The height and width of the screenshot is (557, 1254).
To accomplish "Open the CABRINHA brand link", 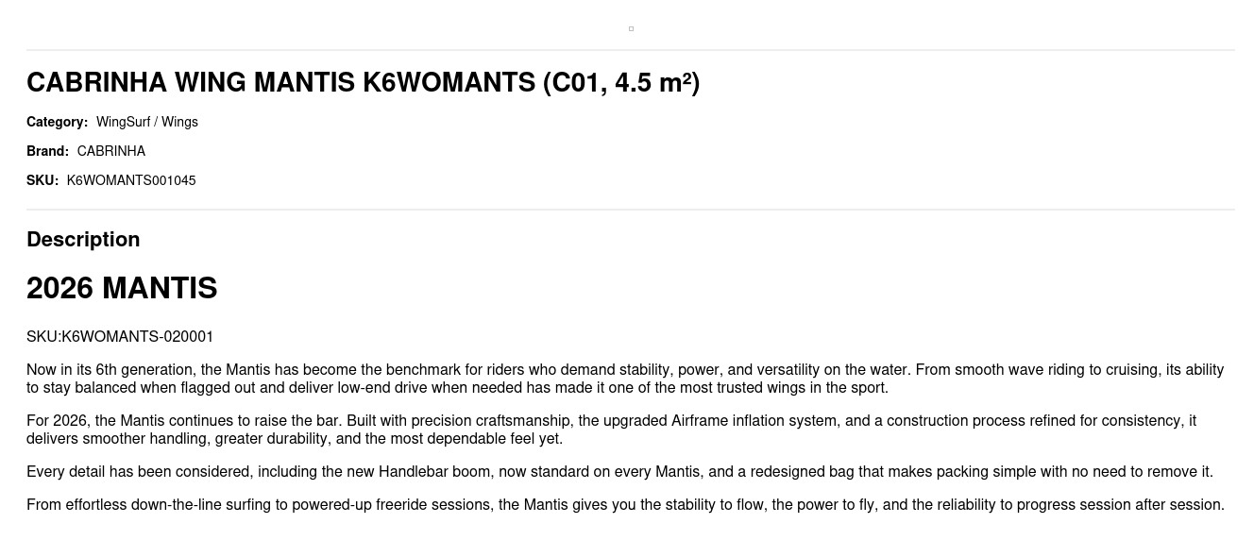I will [x=110, y=151].
